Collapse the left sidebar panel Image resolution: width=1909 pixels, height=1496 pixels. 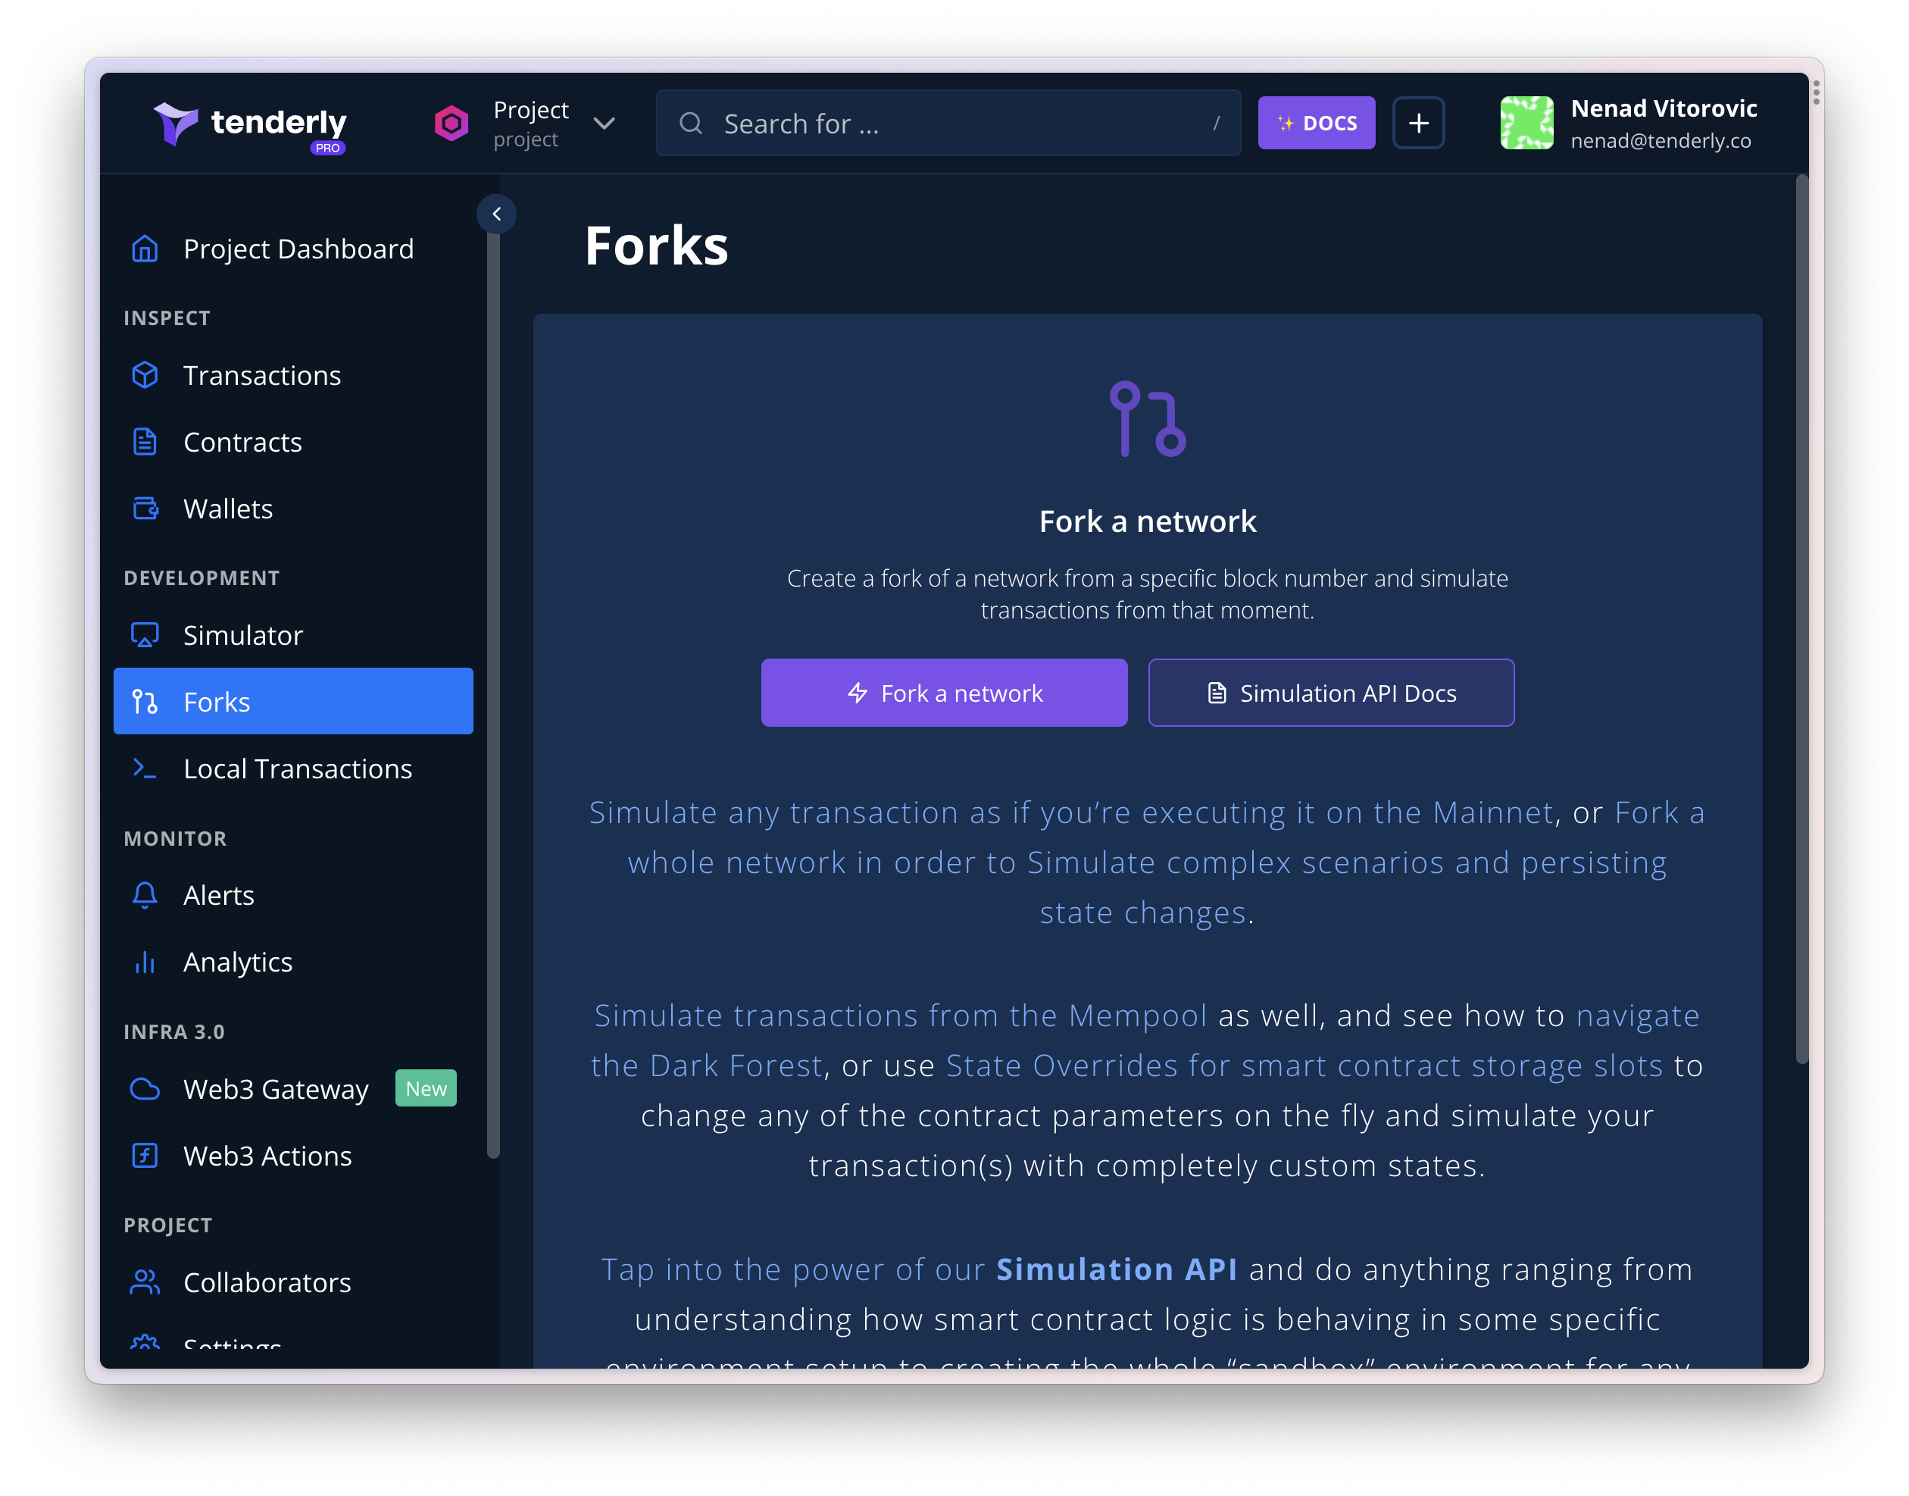(496, 214)
